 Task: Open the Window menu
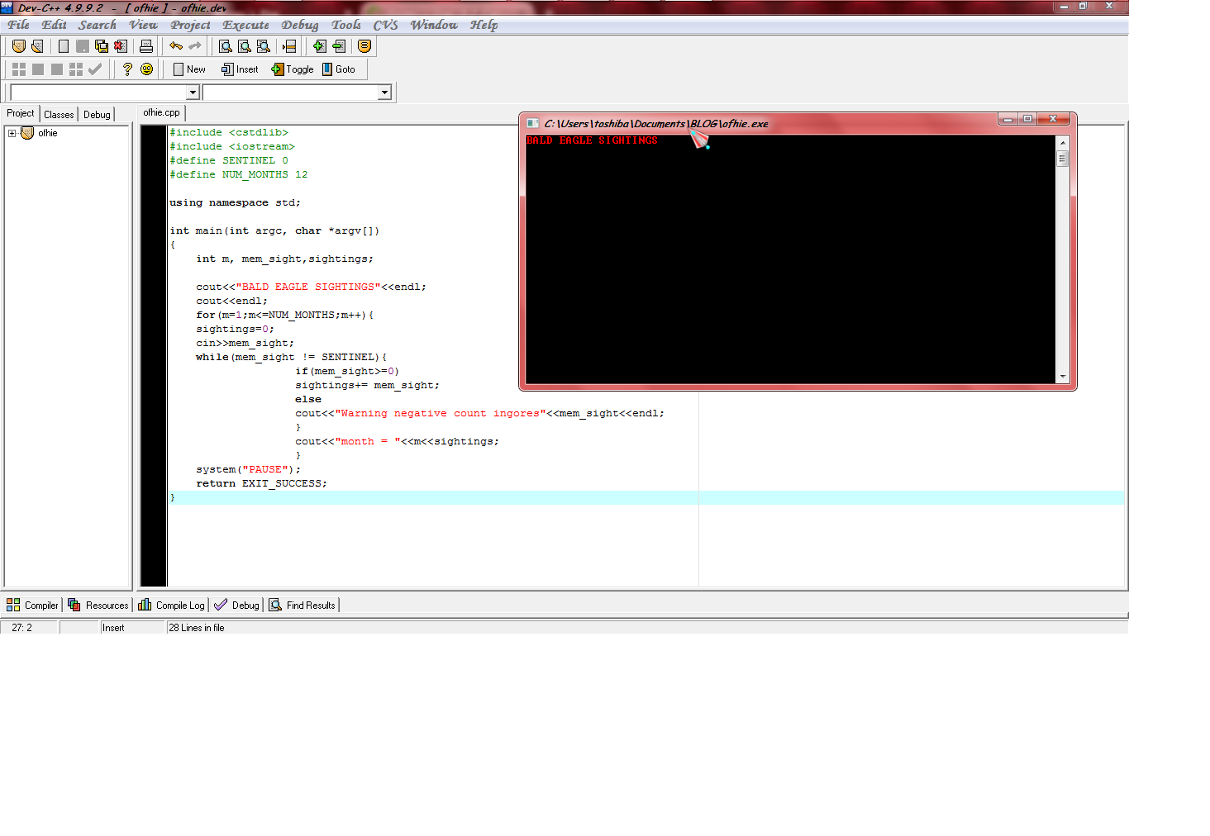pyautogui.click(x=434, y=25)
